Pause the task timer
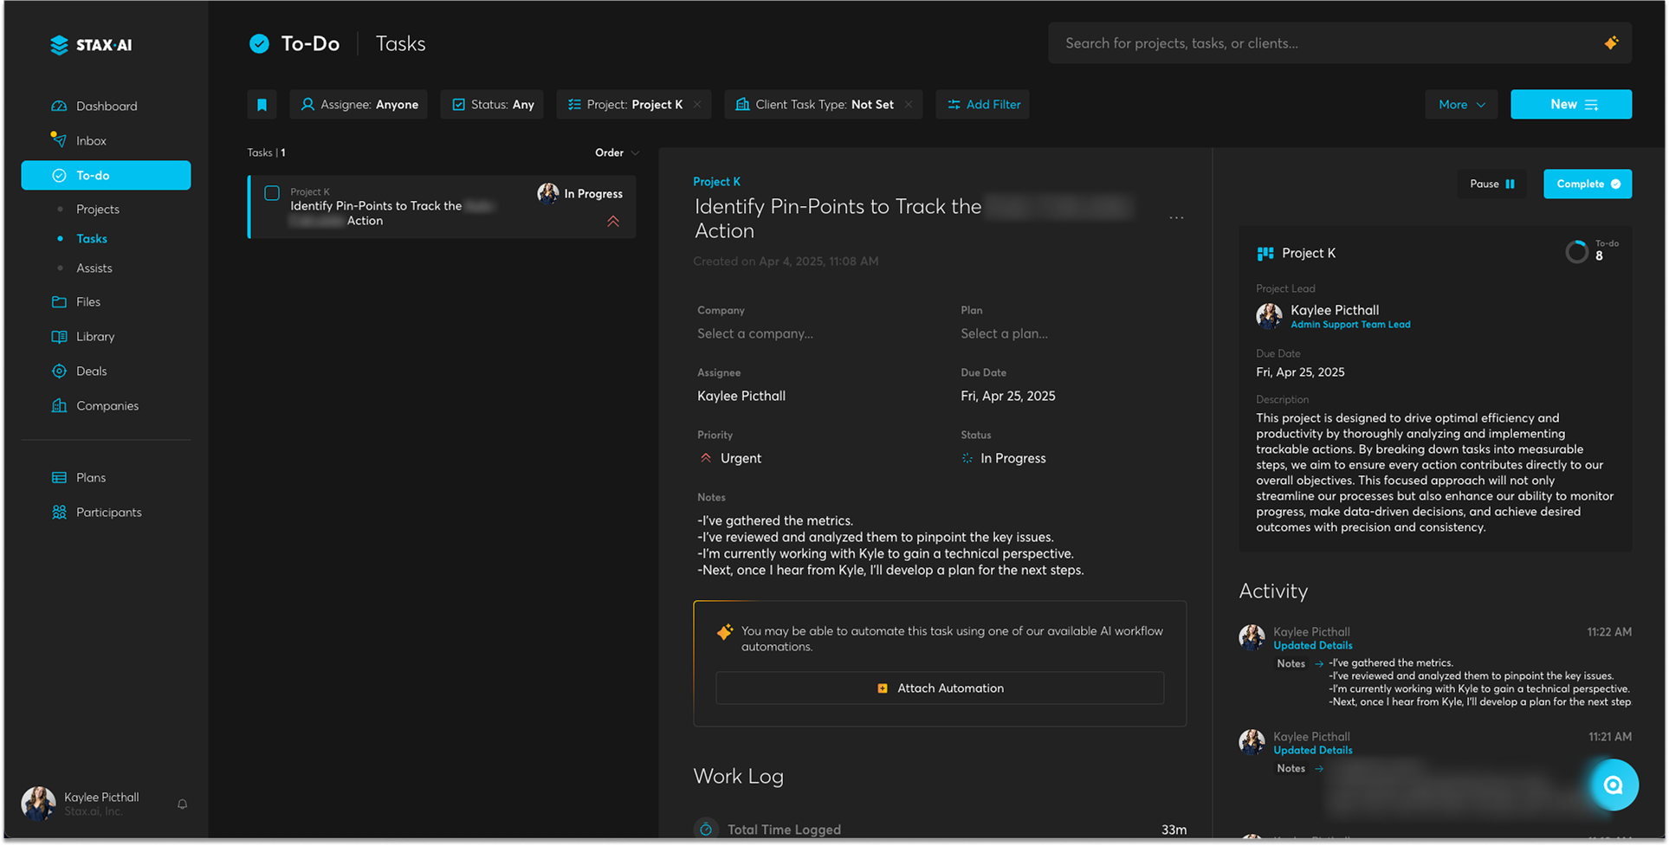The width and height of the screenshot is (1669, 846). (1491, 184)
